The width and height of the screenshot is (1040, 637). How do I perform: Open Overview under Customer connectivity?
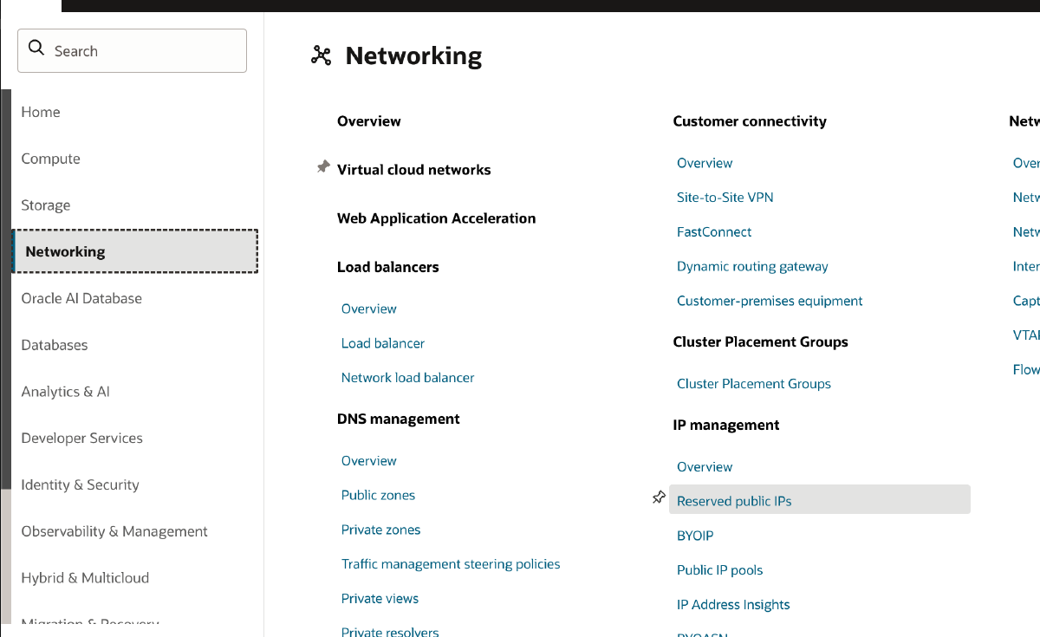pyautogui.click(x=705, y=163)
